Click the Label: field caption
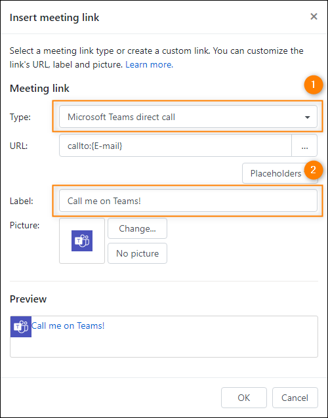This screenshot has width=328, height=418. (x=21, y=201)
